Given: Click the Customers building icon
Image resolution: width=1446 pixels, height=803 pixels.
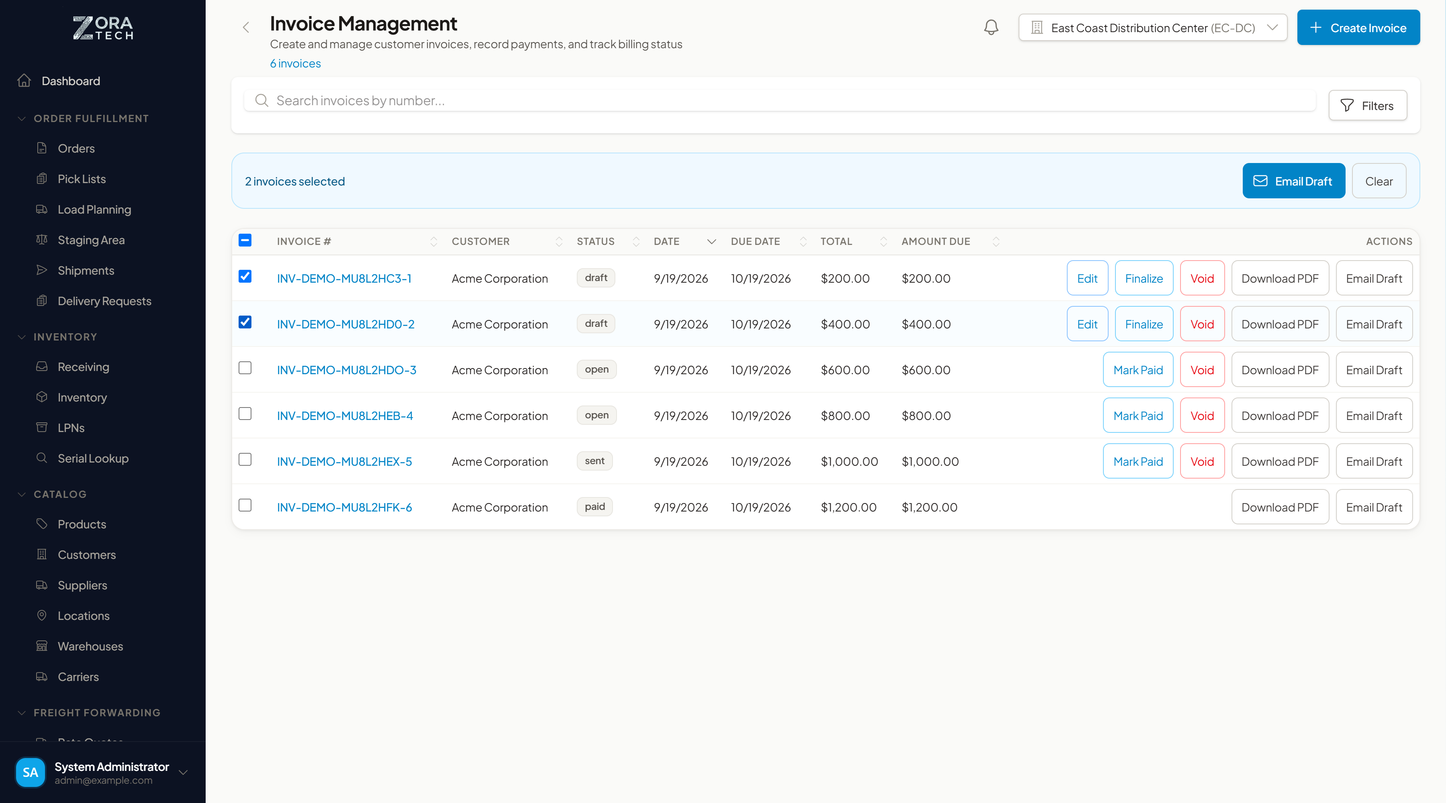Looking at the screenshot, I should pos(41,554).
